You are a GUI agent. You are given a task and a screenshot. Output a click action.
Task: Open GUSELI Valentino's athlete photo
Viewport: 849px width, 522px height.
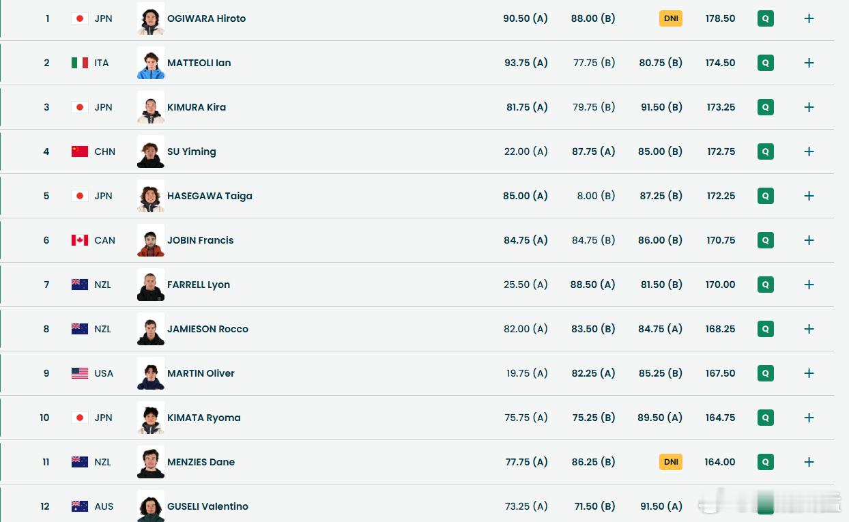(x=151, y=506)
